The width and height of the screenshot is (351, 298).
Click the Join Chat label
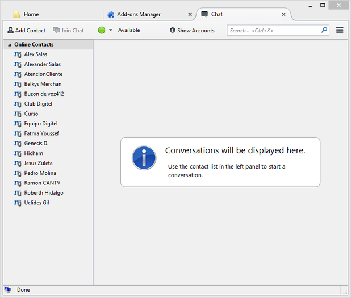pos(72,31)
